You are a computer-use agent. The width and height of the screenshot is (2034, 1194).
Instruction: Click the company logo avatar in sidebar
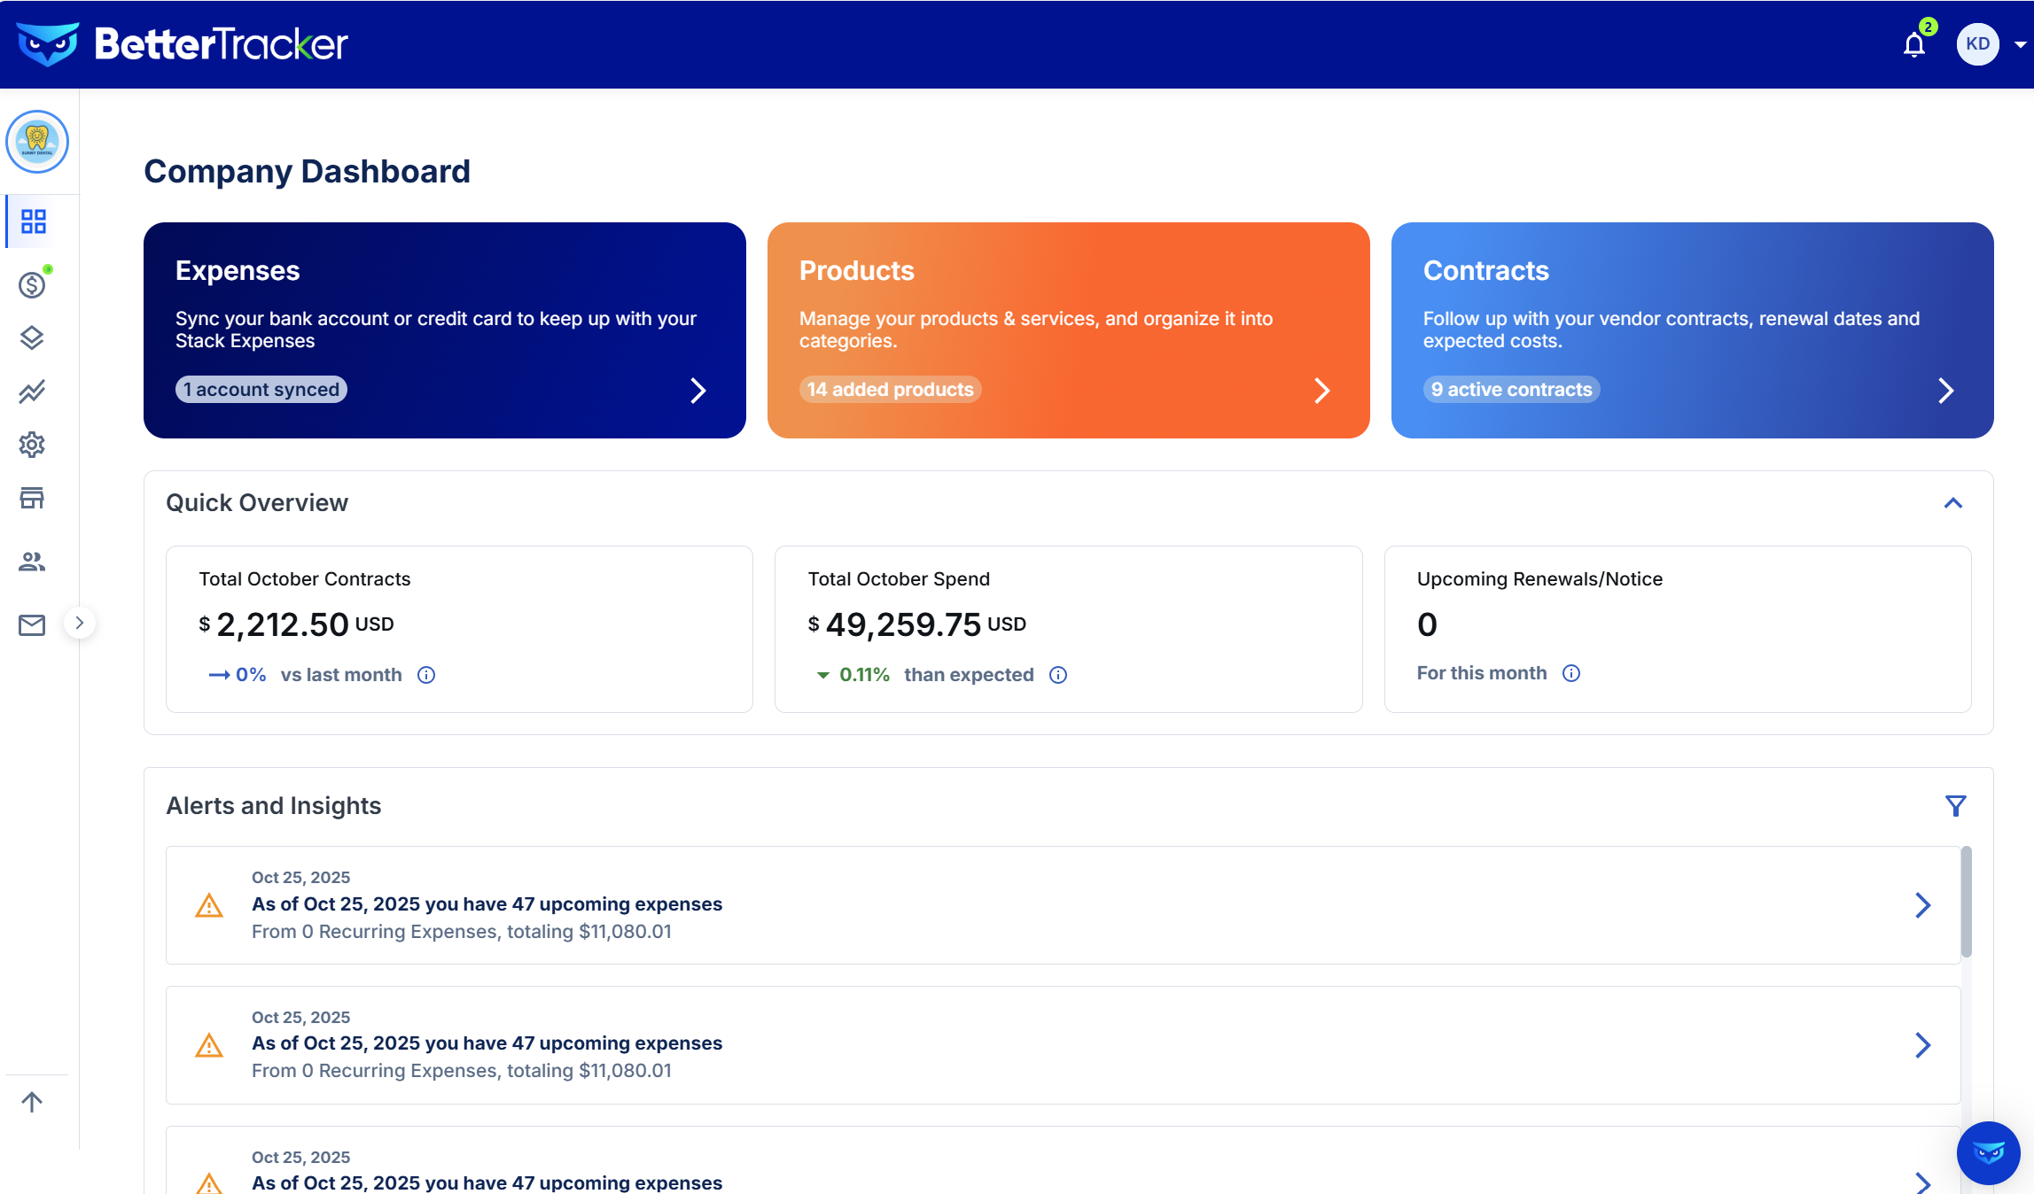coord(37,142)
